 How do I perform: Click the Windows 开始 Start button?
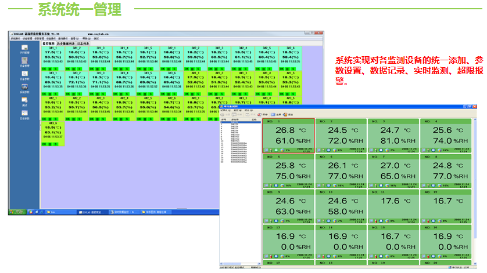tap(18, 212)
